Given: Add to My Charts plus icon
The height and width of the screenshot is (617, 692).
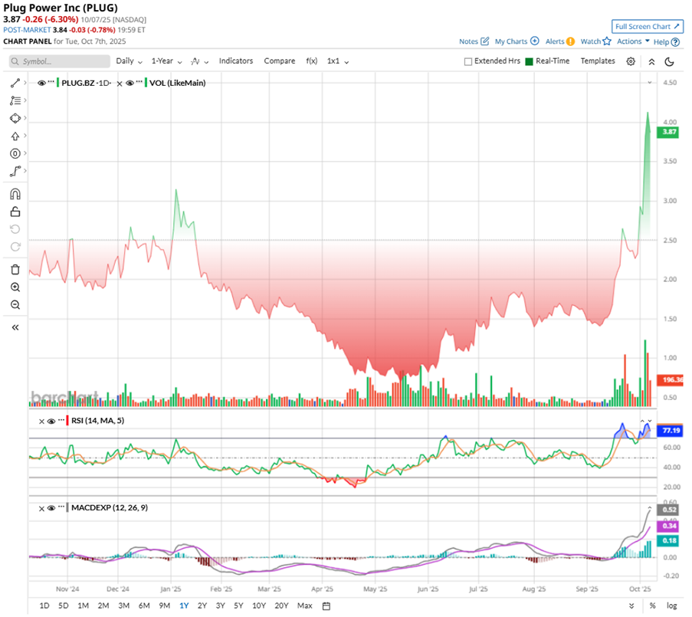Looking at the screenshot, I should [534, 41].
